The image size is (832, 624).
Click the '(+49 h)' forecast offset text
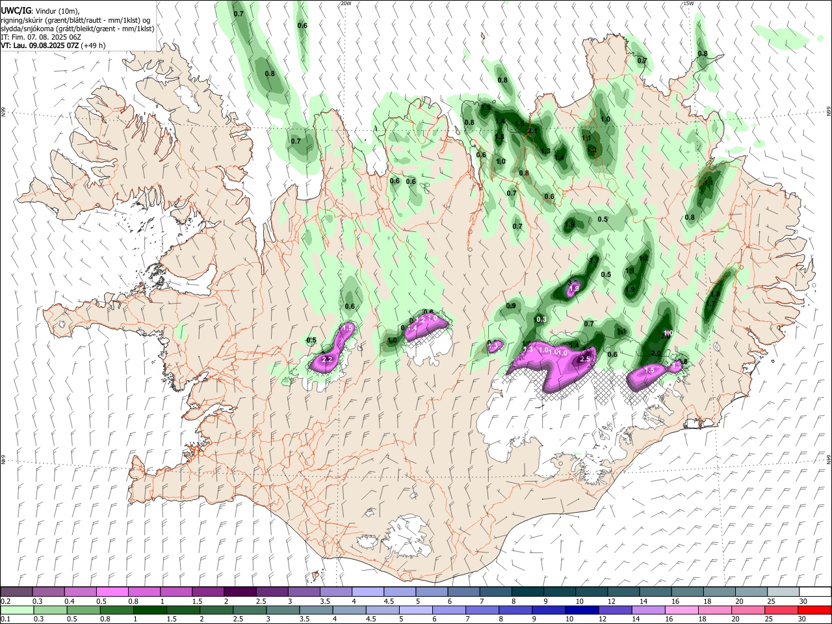pos(94,45)
